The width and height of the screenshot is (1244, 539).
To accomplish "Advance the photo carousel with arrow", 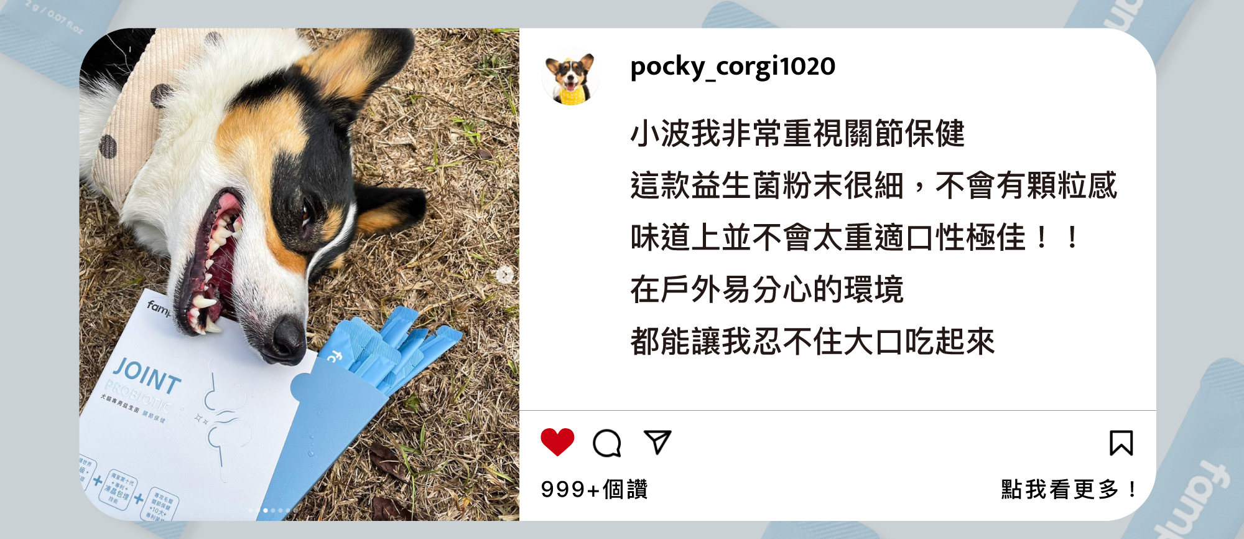I will [x=506, y=274].
